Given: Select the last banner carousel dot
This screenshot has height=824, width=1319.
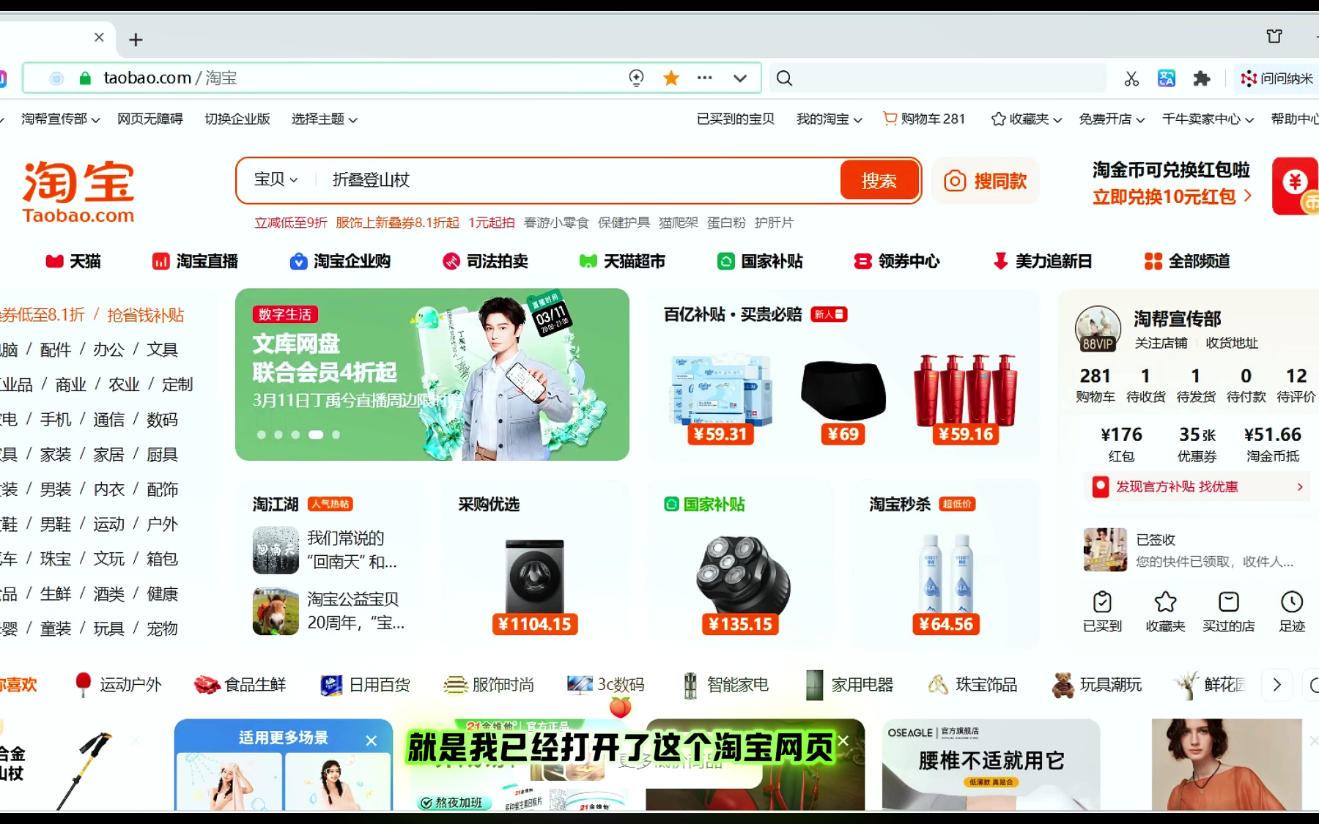Looking at the screenshot, I should click(336, 435).
